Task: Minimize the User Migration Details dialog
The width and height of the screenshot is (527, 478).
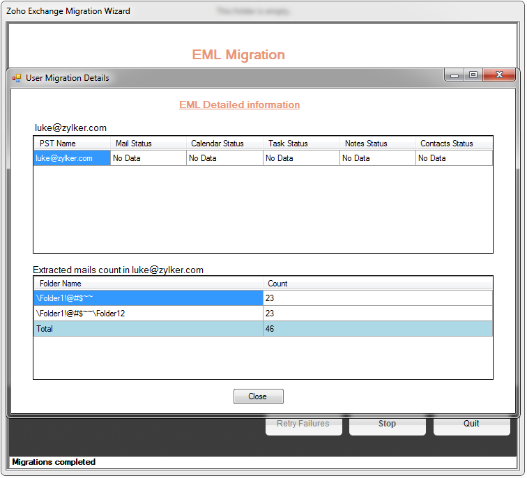Action: (455, 75)
